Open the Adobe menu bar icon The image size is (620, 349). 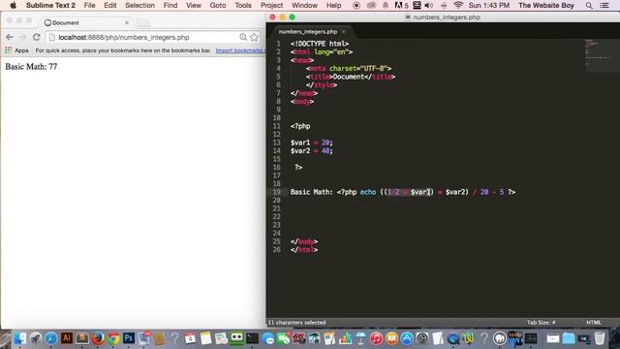[401, 6]
